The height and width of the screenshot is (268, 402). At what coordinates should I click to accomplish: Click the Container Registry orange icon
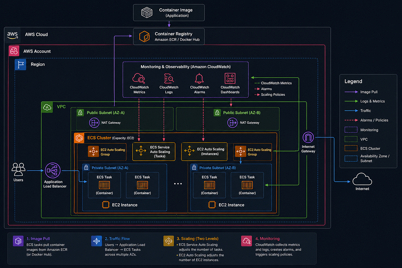tap(144, 36)
